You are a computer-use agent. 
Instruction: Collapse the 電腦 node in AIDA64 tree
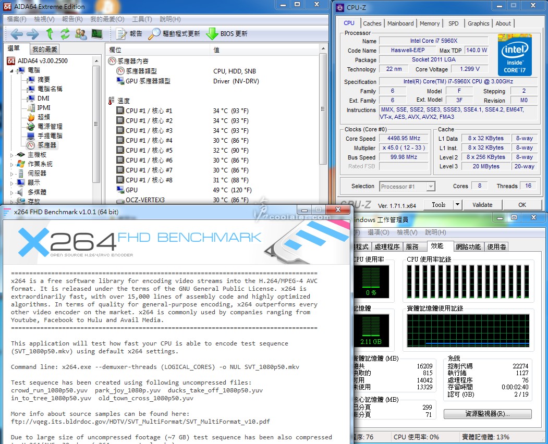click(11, 70)
